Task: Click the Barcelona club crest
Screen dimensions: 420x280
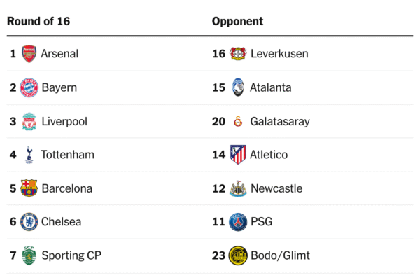Action: pos(29,188)
